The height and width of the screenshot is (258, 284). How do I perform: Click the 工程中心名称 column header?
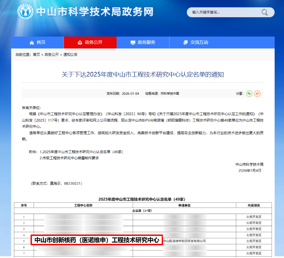click(83, 206)
